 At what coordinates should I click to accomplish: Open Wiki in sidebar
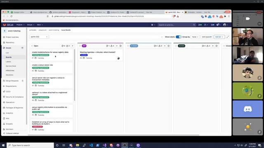coord(7,118)
